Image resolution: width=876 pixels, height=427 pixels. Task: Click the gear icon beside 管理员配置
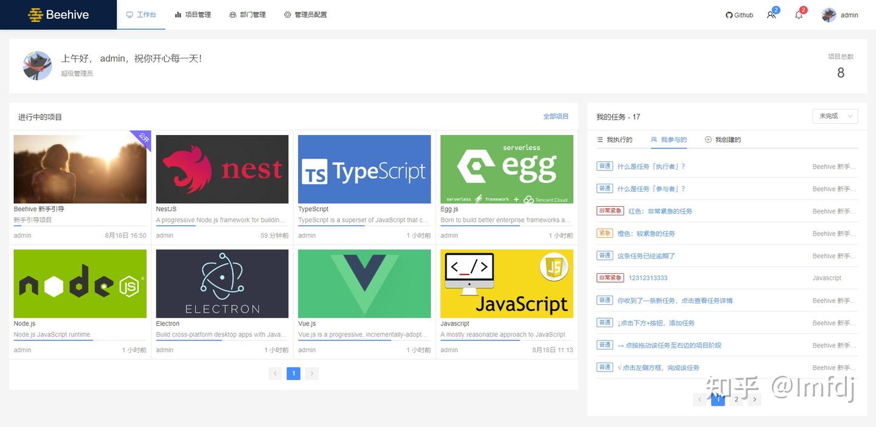pos(285,15)
